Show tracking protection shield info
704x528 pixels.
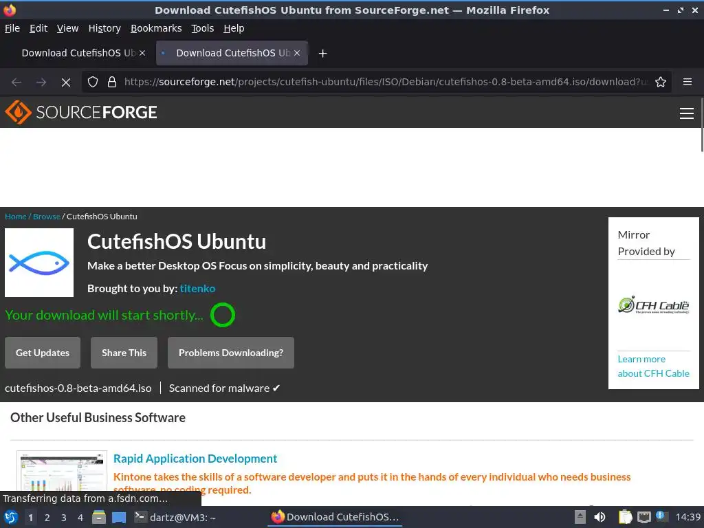coord(93,82)
